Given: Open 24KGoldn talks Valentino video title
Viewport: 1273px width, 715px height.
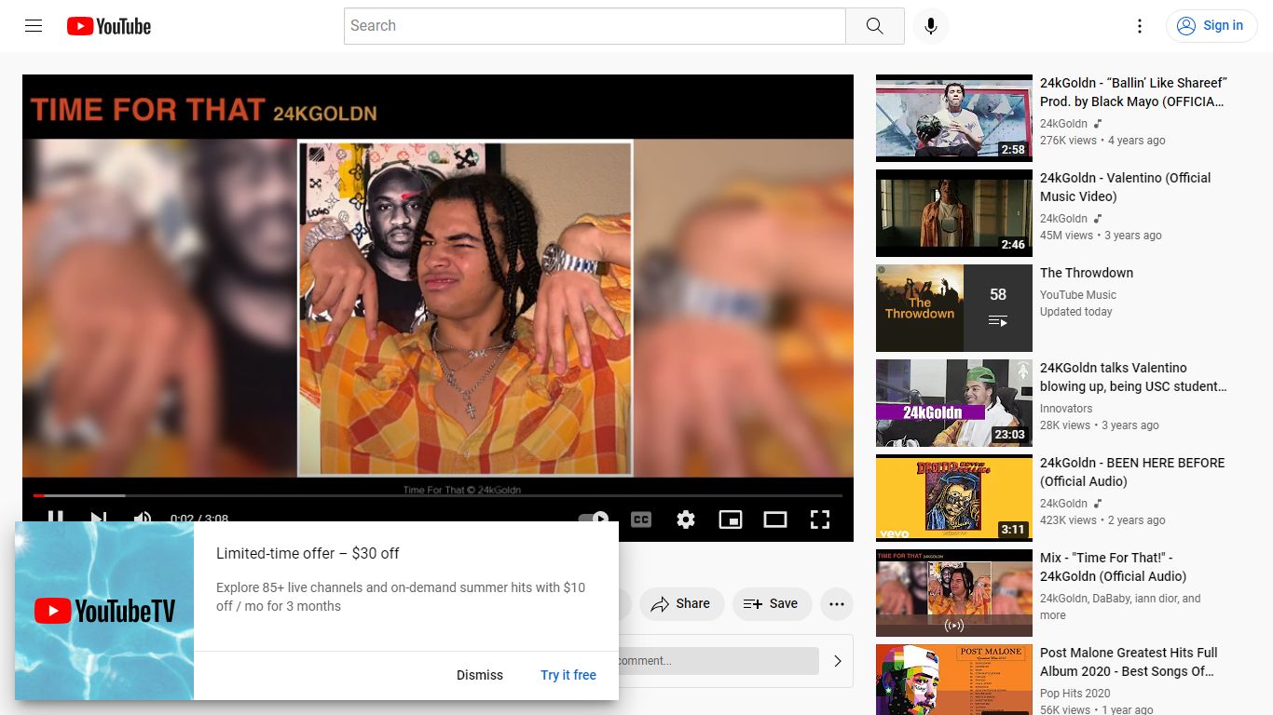Looking at the screenshot, I should 1133,377.
